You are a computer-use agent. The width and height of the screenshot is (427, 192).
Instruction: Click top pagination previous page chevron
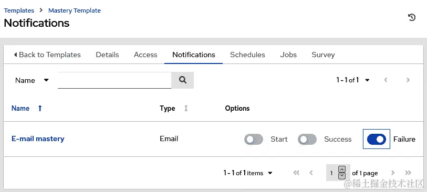[386, 80]
